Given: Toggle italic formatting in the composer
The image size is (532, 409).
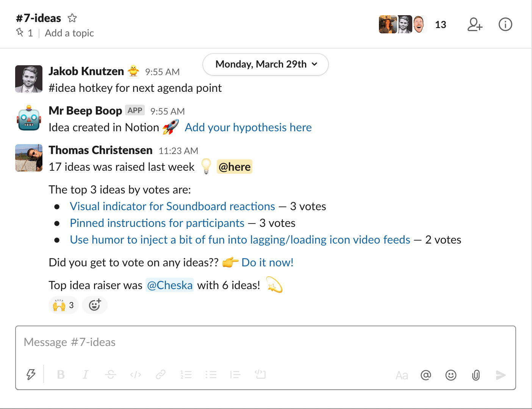Looking at the screenshot, I should [x=85, y=374].
